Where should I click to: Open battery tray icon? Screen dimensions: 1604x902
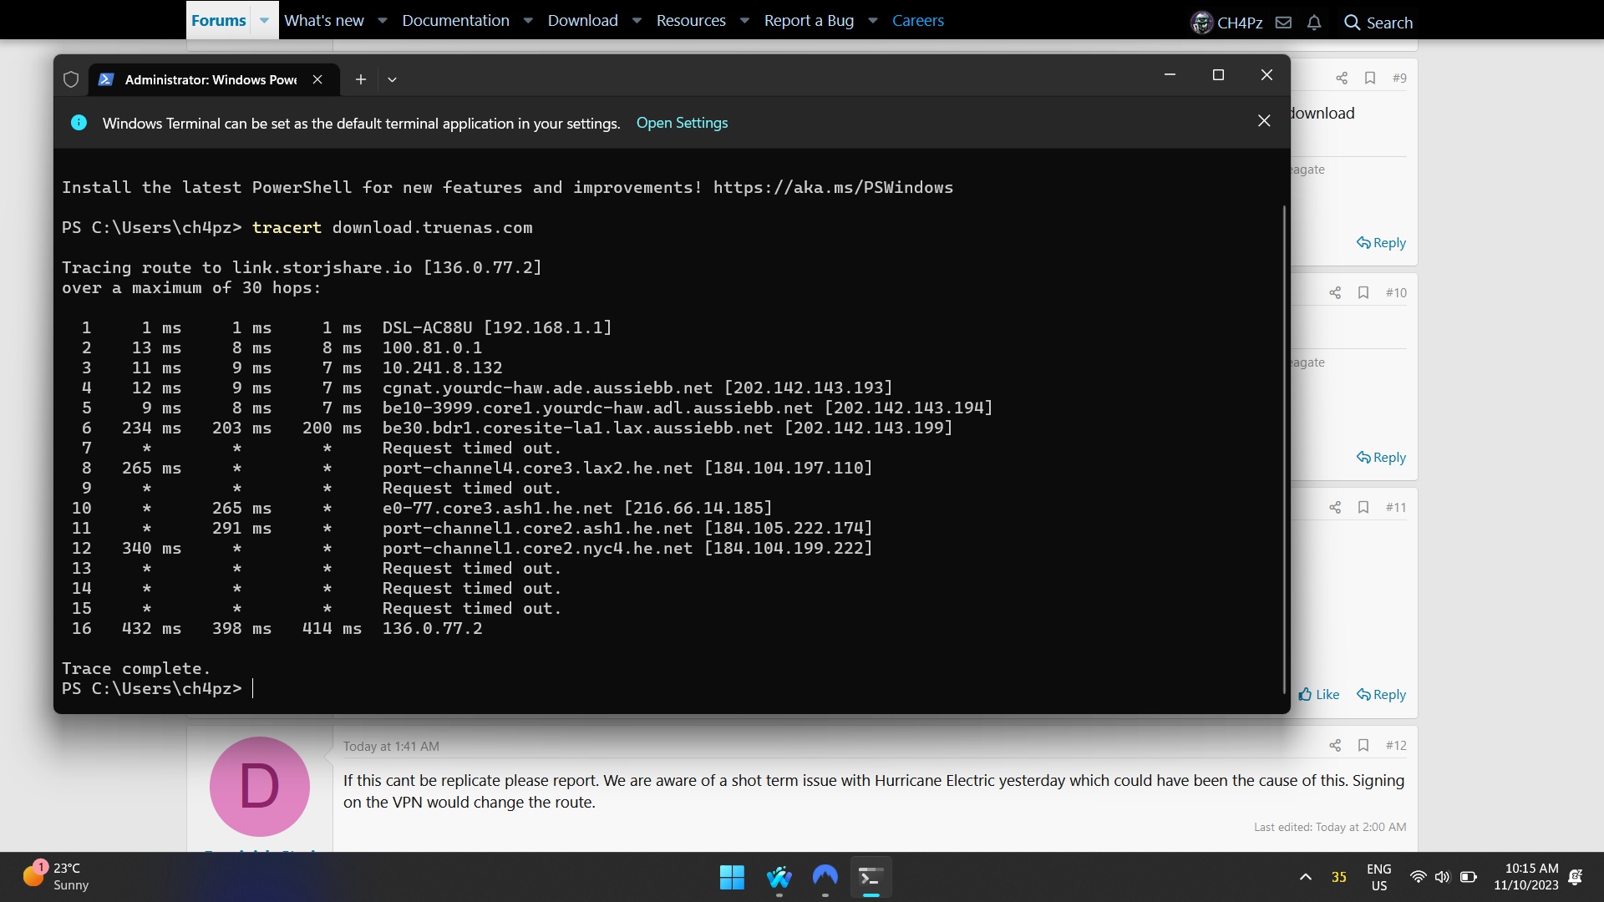pos(1468,877)
